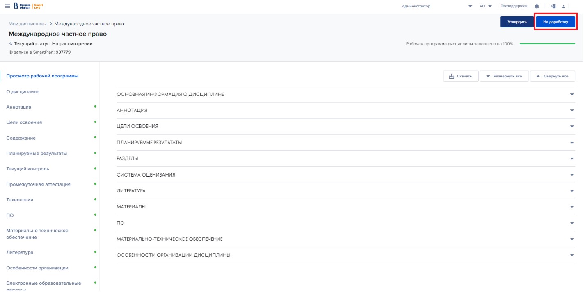
Task: Click the Развернуть все button
Action: [504, 76]
